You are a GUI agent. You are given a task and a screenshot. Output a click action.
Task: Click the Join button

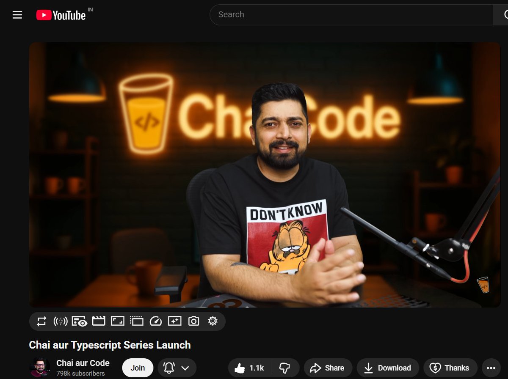point(138,368)
